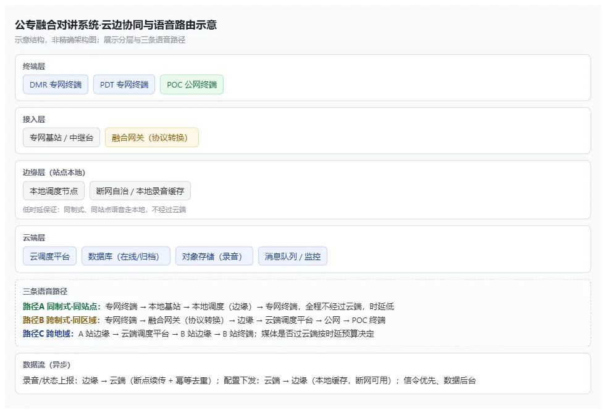Click the DMR 专网终端 chip
Screen dimensions: 606x413
pos(56,84)
